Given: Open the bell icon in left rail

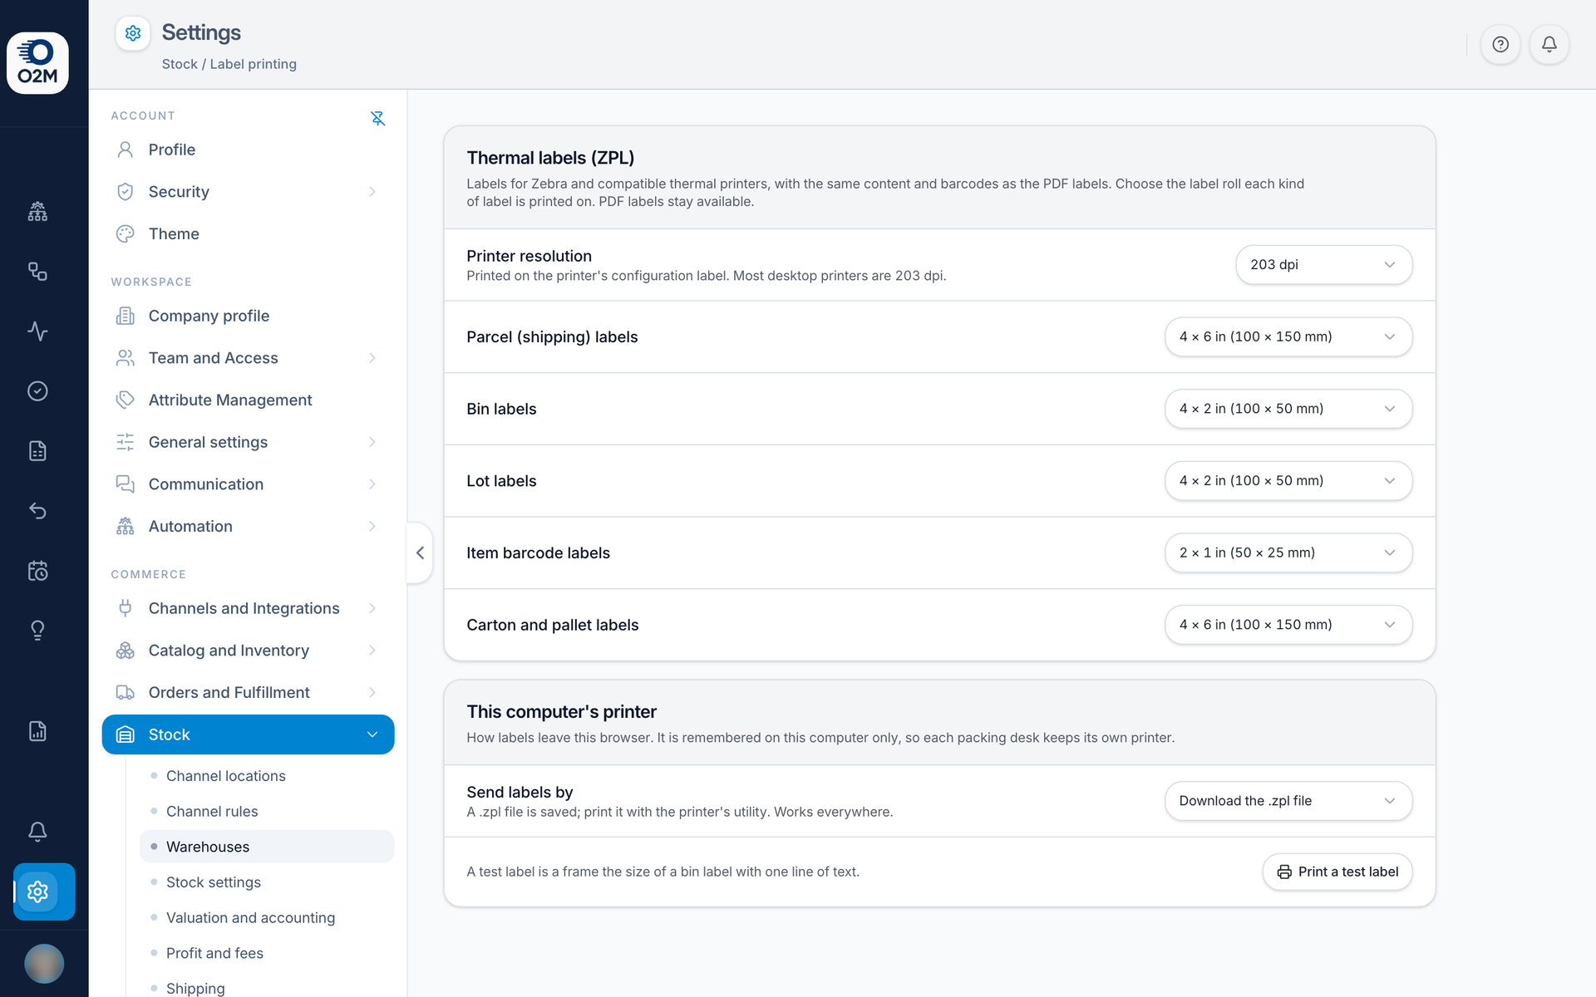Looking at the screenshot, I should pos(37,831).
